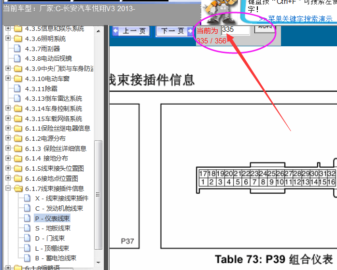Image resolution: width=337 pixels, height=270 pixels.
Task: Expand the 4.3.5信息和娱乐系统 folder
Action: 8,28
